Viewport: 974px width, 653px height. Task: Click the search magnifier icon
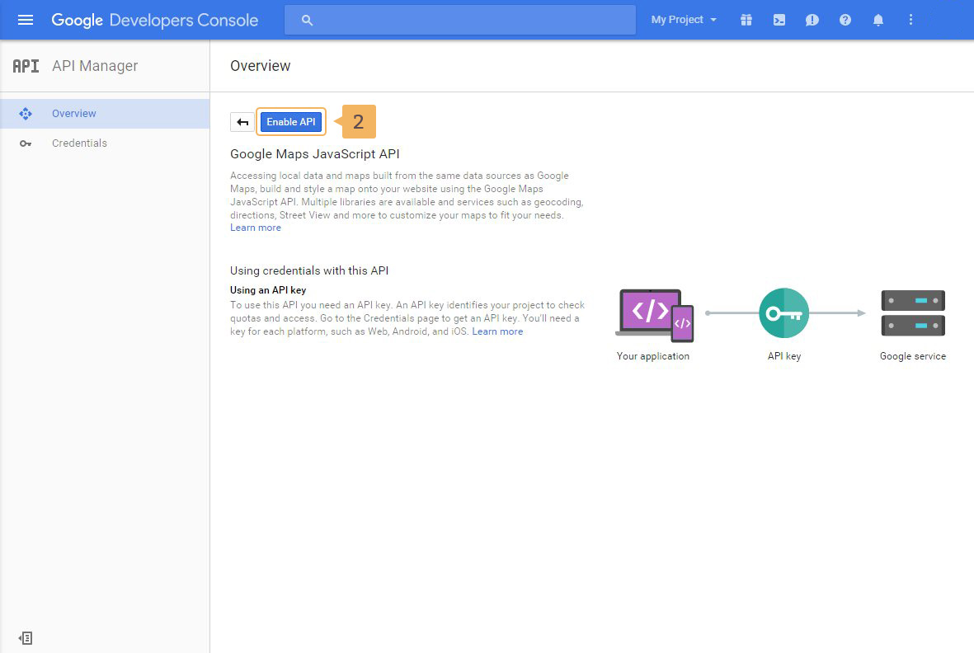[308, 20]
